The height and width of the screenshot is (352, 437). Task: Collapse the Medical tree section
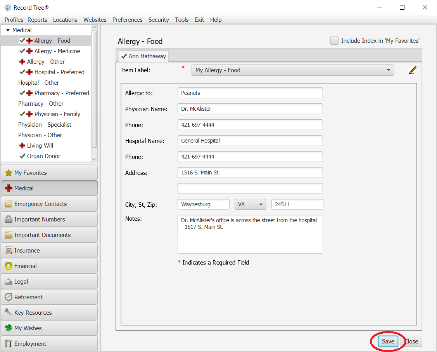[8, 30]
